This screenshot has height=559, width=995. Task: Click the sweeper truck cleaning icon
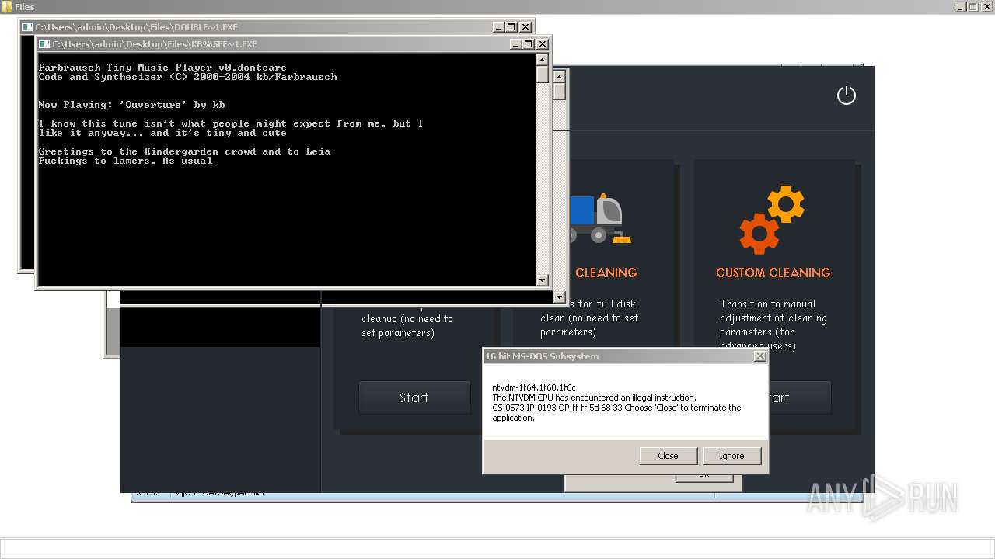click(600, 220)
